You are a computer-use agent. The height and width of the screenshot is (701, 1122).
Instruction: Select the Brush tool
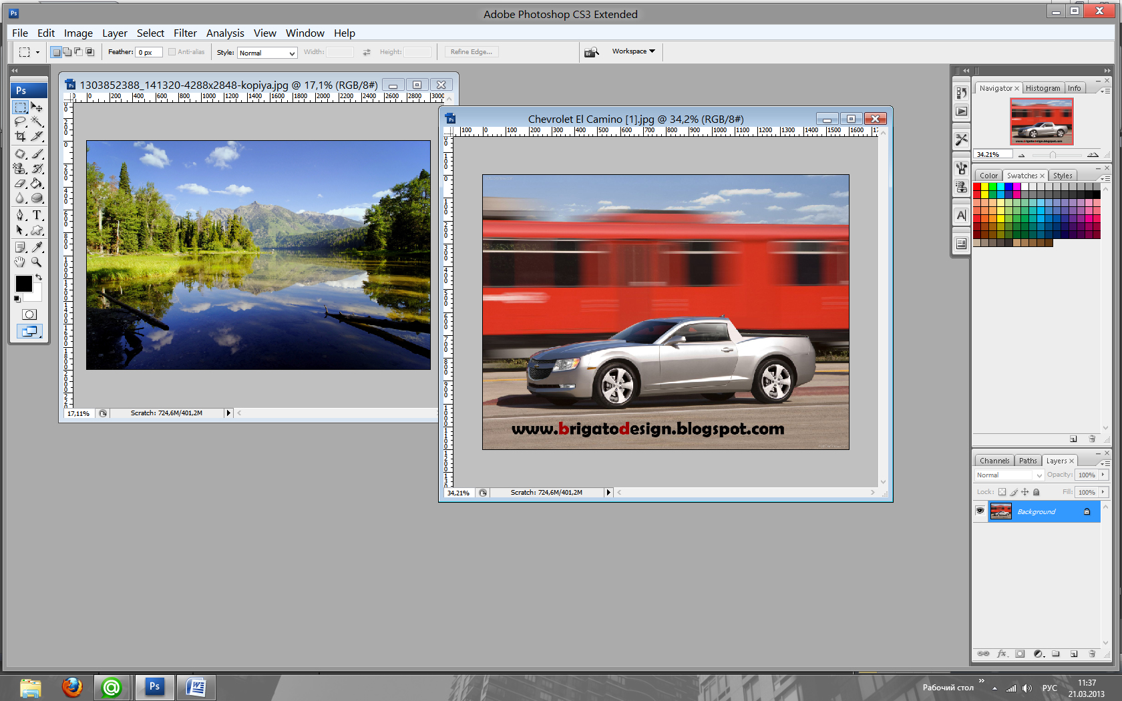[x=37, y=154]
